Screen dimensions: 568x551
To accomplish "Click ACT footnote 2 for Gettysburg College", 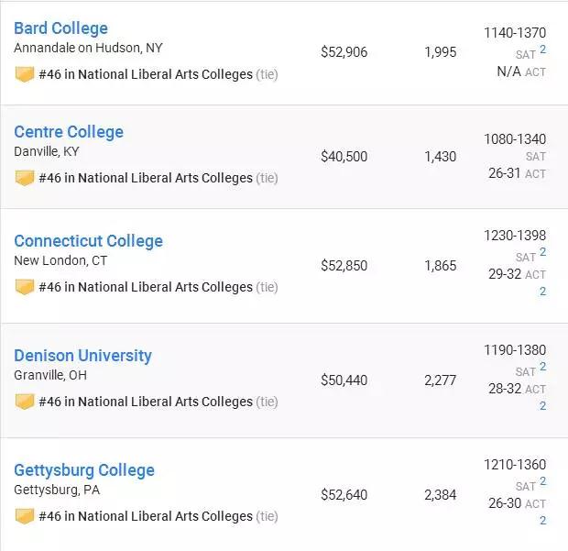I will click(x=542, y=521).
